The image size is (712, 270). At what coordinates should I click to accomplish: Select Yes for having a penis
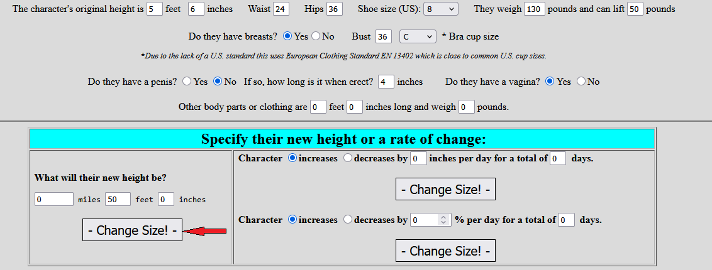click(x=187, y=82)
